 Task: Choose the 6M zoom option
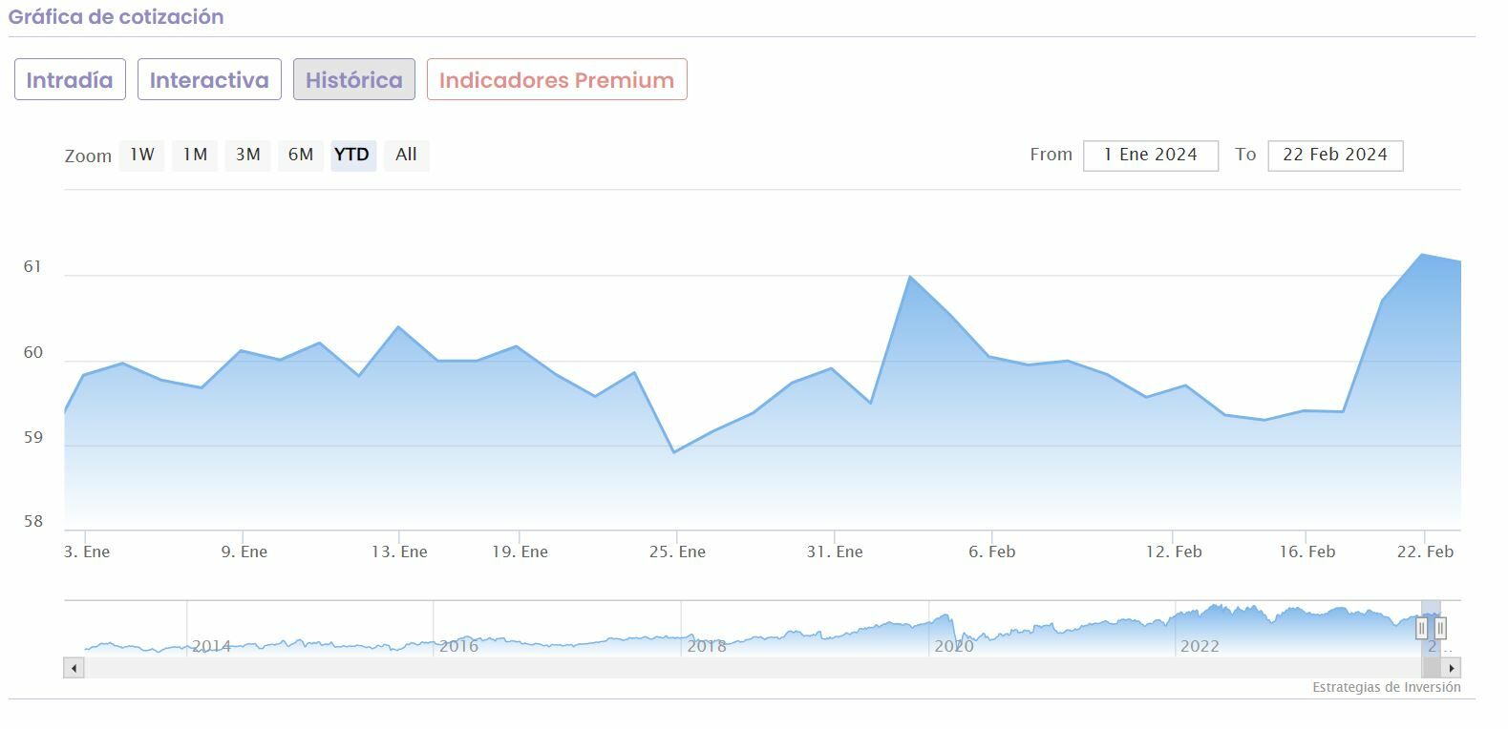(x=301, y=155)
